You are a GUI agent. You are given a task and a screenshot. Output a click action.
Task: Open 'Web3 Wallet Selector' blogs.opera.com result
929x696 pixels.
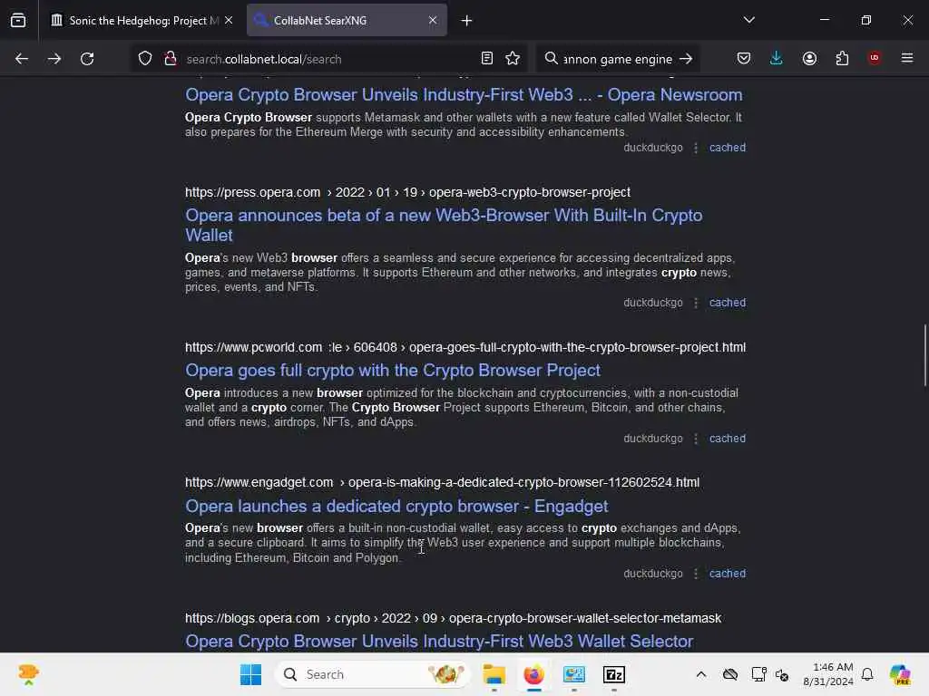pyautogui.click(x=439, y=642)
